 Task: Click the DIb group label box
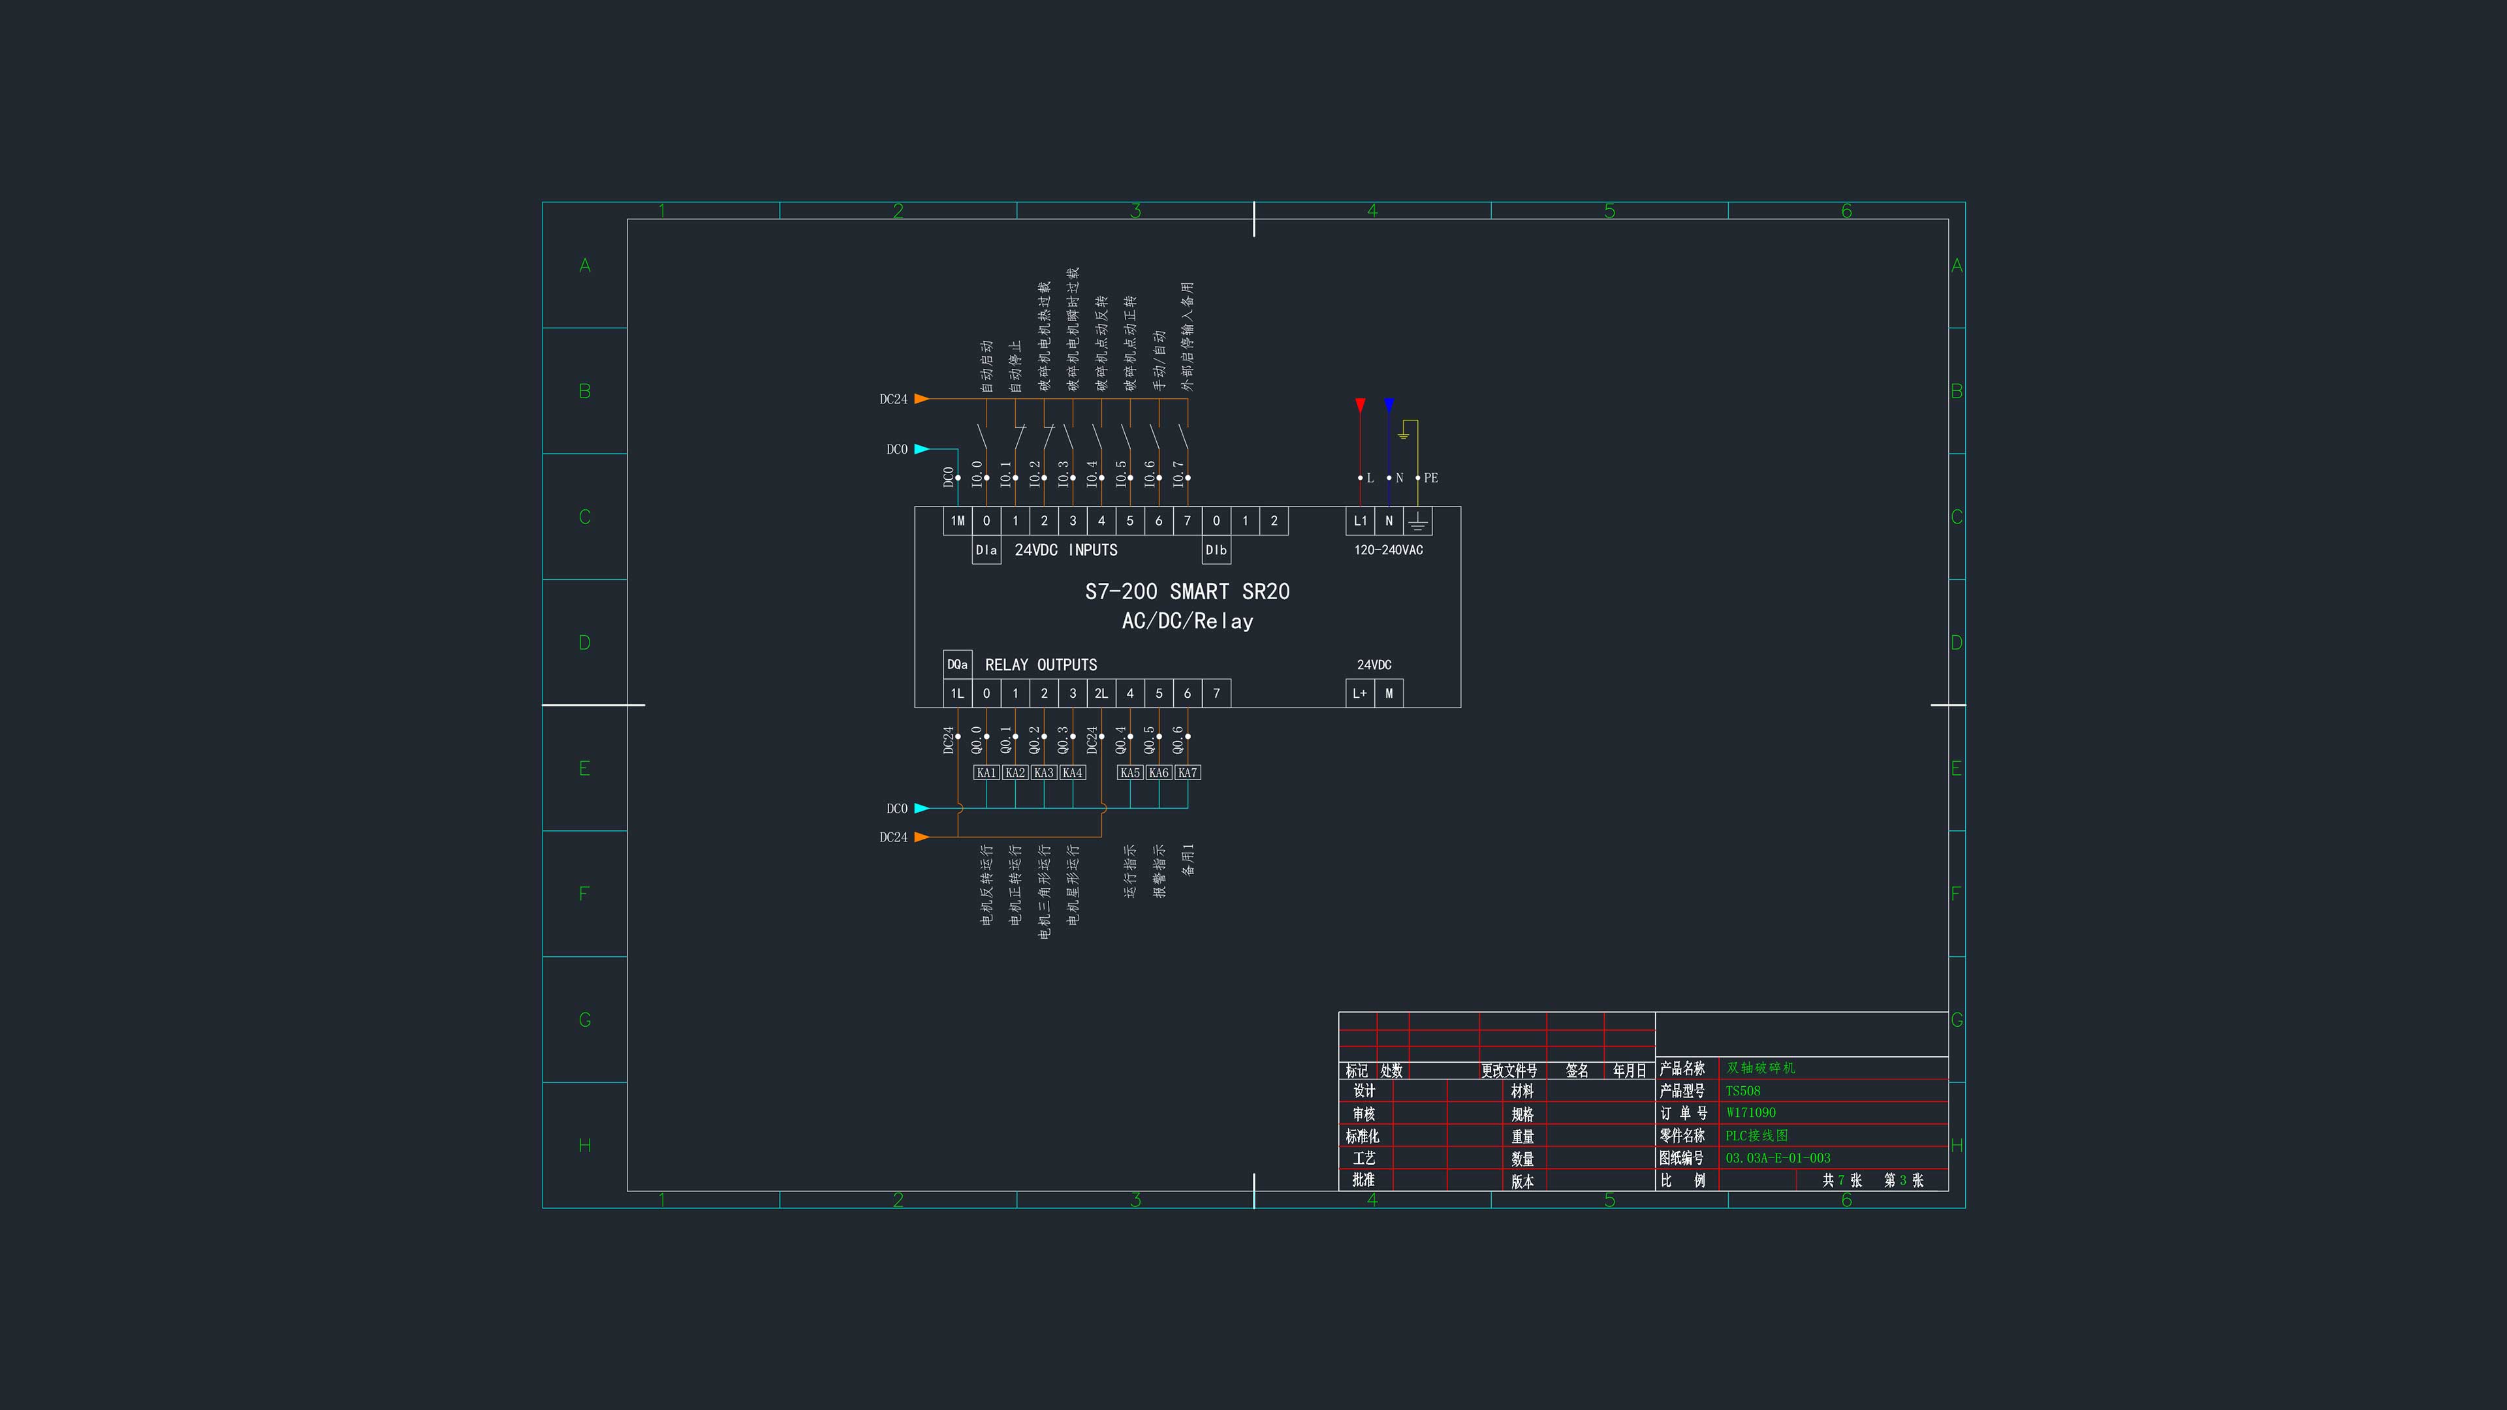point(1216,550)
